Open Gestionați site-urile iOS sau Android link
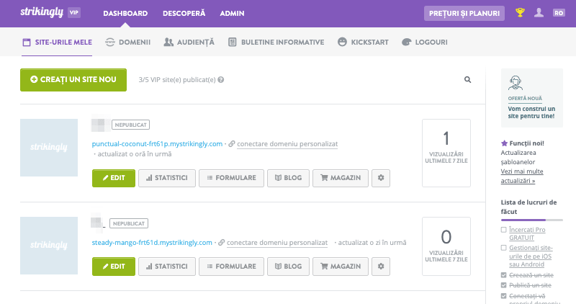The width and height of the screenshot is (576, 304). coord(531,256)
